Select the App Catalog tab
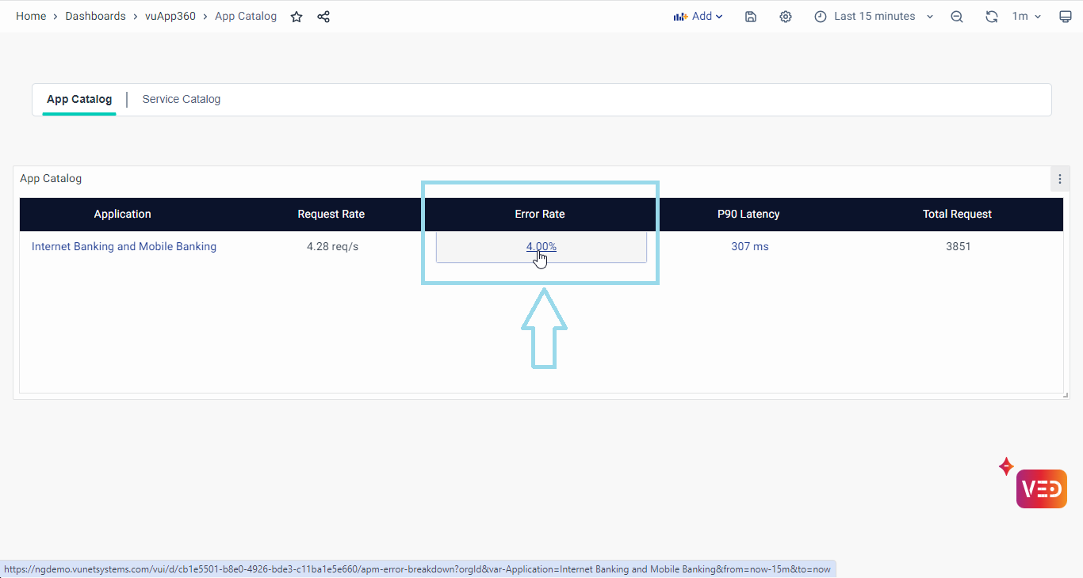The image size is (1083, 578). (x=79, y=100)
